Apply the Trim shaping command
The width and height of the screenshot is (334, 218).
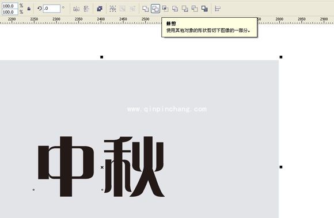[x=155, y=9]
